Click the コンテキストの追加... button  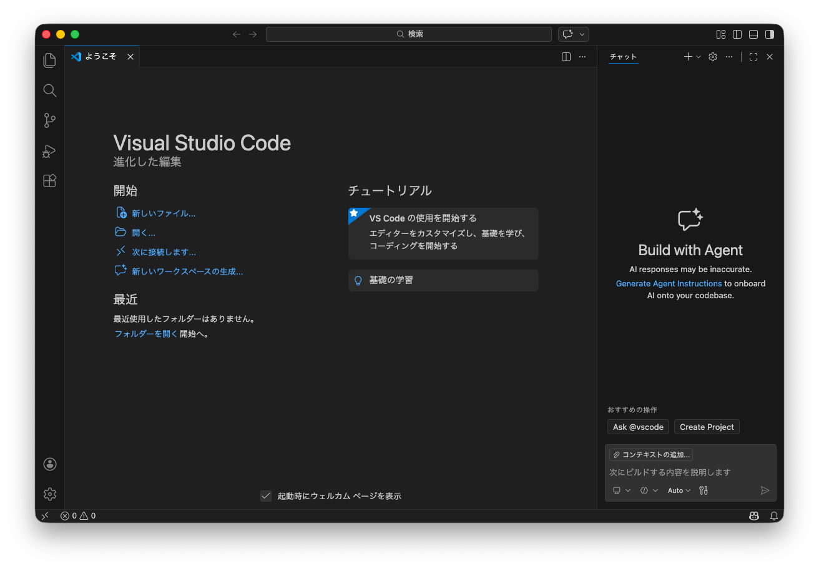pyautogui.click(x=651, y=455)
